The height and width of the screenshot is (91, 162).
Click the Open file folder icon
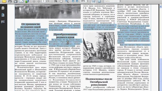click(x=4, y=1)
